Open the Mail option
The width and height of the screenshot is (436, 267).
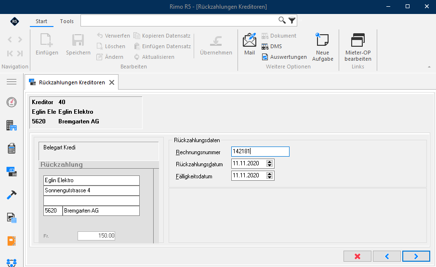(250, 44)
